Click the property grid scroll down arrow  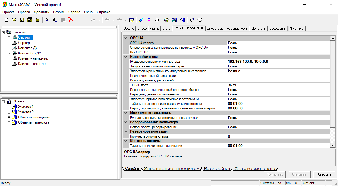(333, 145)
